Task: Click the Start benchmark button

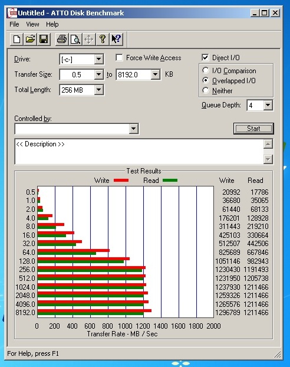Action: 253,129
